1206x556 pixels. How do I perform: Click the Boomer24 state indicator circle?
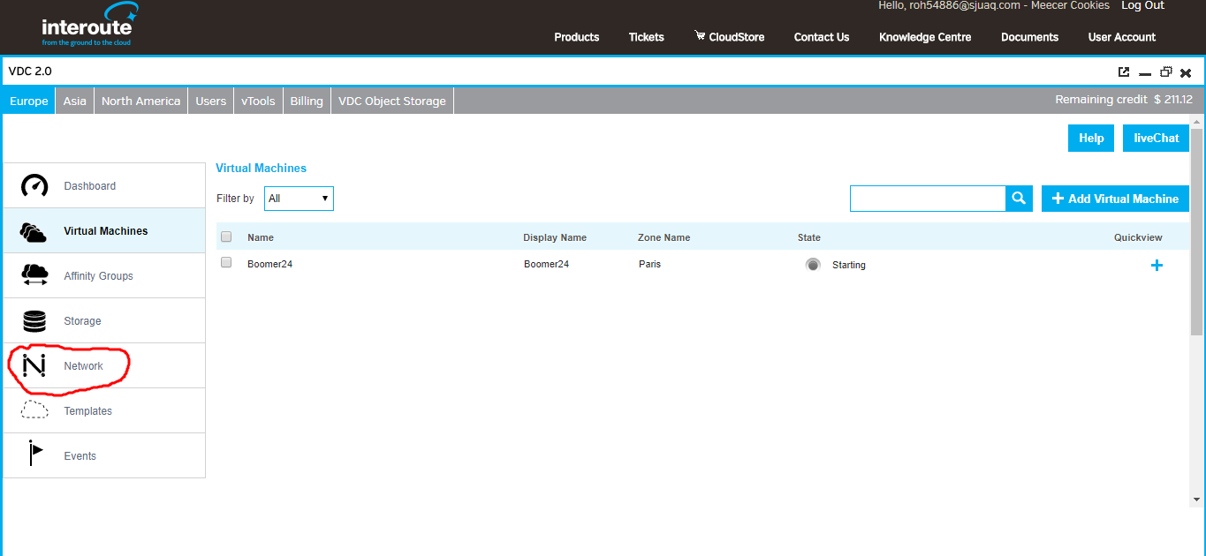click(x=813, y=265)
